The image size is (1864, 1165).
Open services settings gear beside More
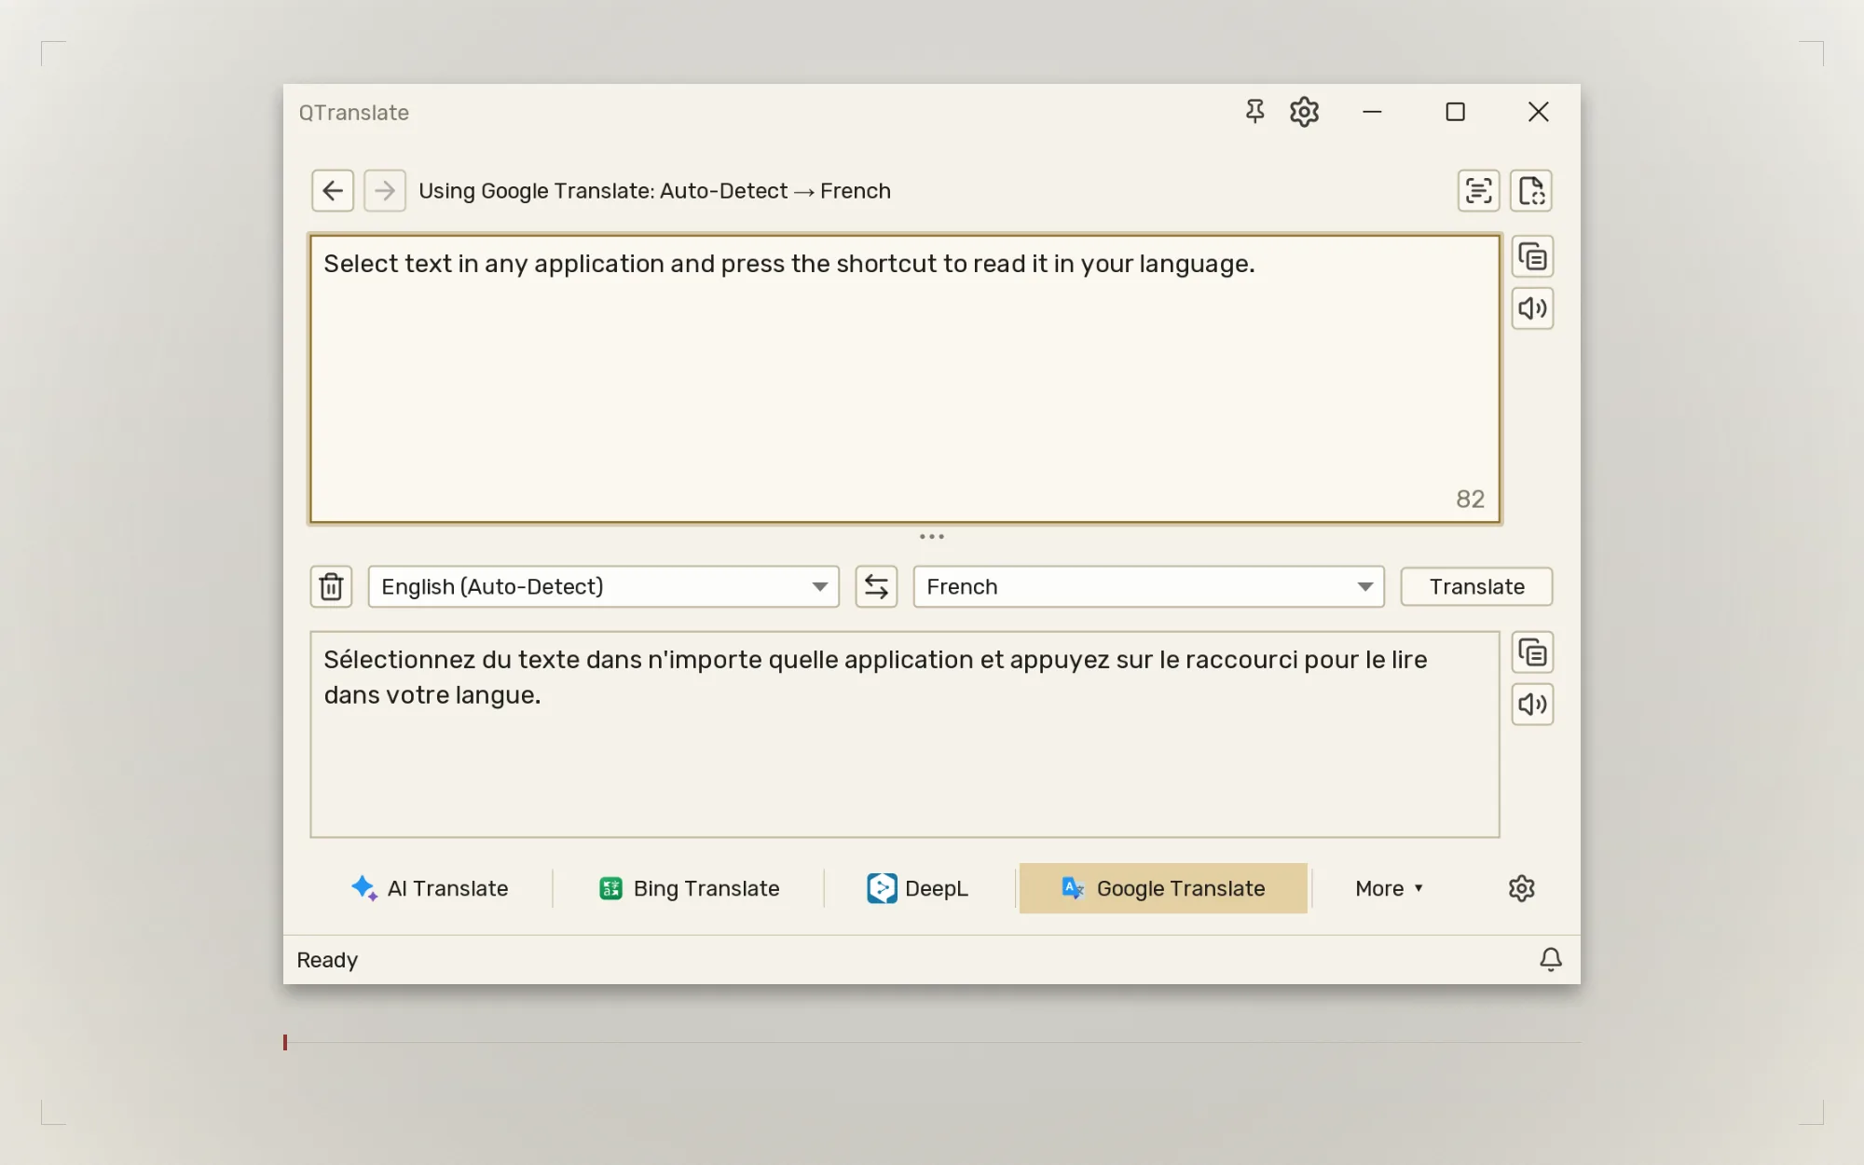click(x=1521, y=888)
